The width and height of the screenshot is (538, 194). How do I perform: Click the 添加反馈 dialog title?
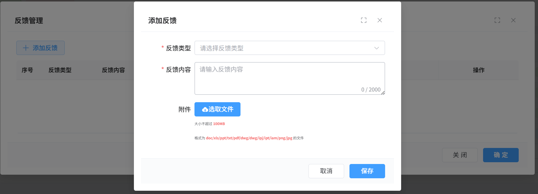[162, 20]
